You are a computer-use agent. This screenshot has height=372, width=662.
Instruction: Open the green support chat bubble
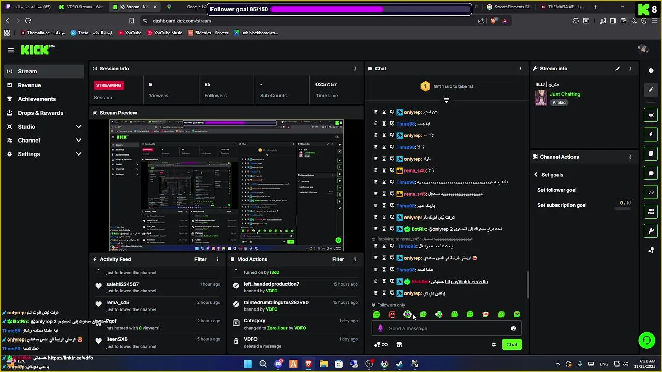tap(646, 340)
